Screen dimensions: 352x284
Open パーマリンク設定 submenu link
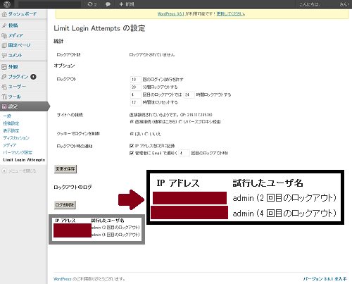pos(18,152)
